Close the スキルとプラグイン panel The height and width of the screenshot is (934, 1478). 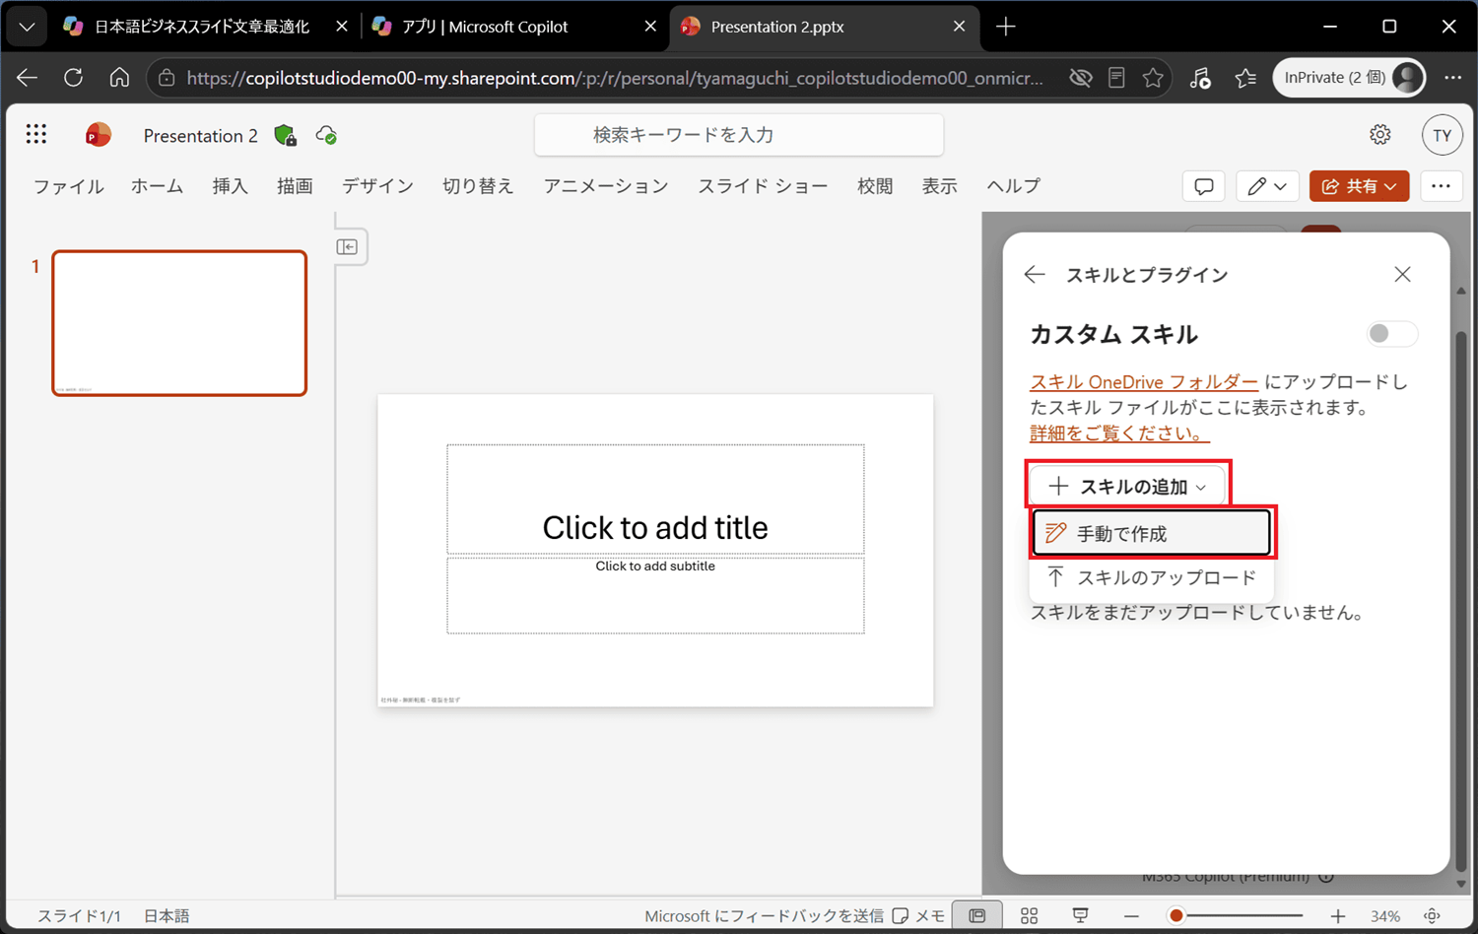pos(1403,274)
